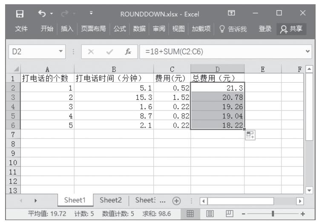
Task: Open the Auto Fill Options icon
Action: pos(250,135)
